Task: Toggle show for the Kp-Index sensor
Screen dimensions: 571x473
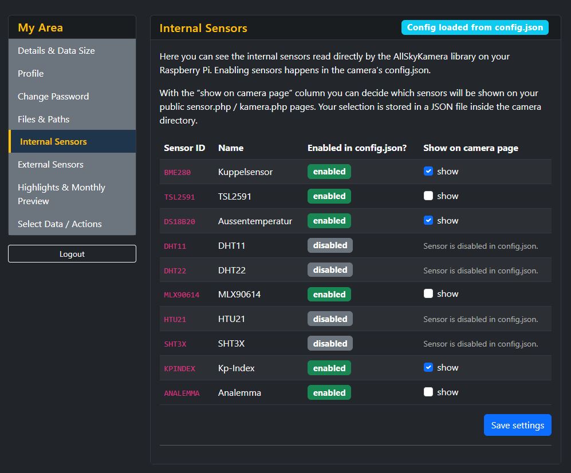Action: click(x=428, y=367)
